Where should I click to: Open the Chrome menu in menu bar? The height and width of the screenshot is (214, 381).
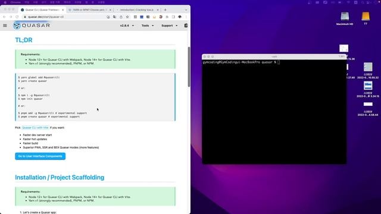[x=15, y=2]
